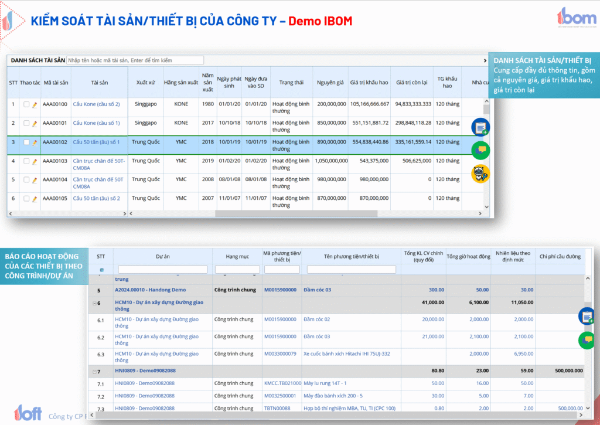This screenshot has height=425, width=600.
Task: Focus the asset name search input field
Action: 135,60
